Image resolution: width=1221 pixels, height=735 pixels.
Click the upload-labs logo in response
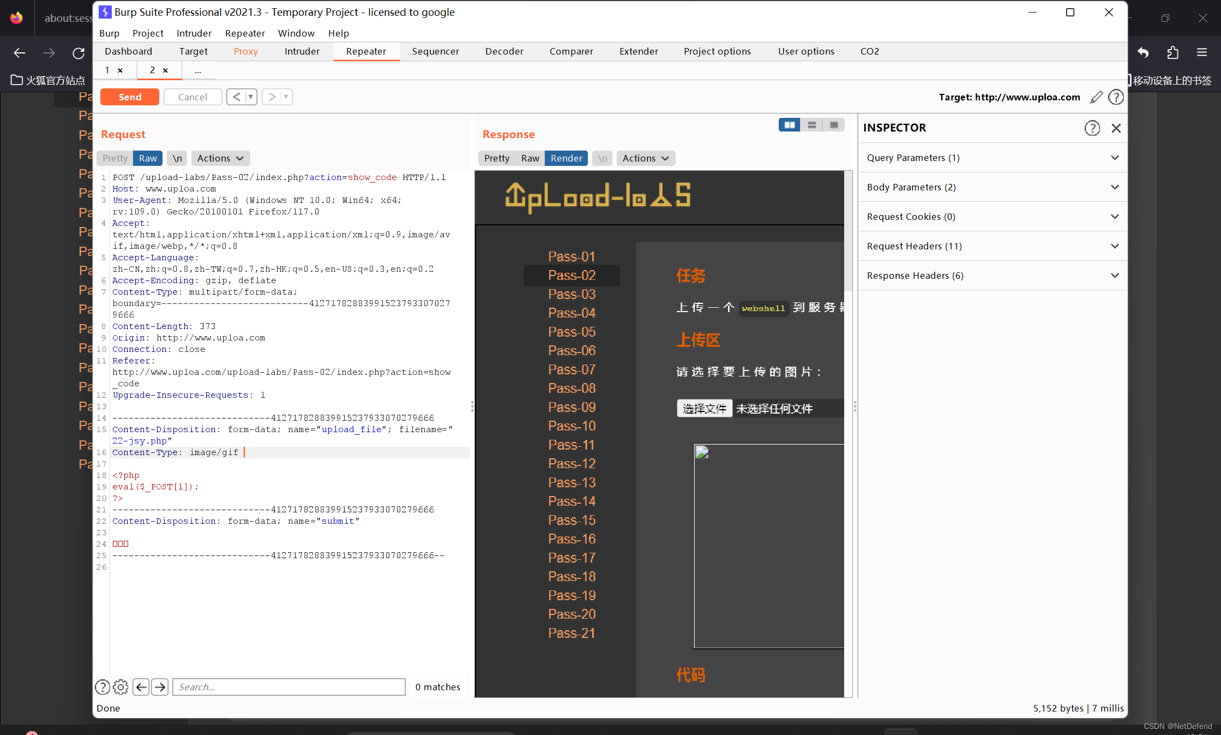tap(598, 196)
